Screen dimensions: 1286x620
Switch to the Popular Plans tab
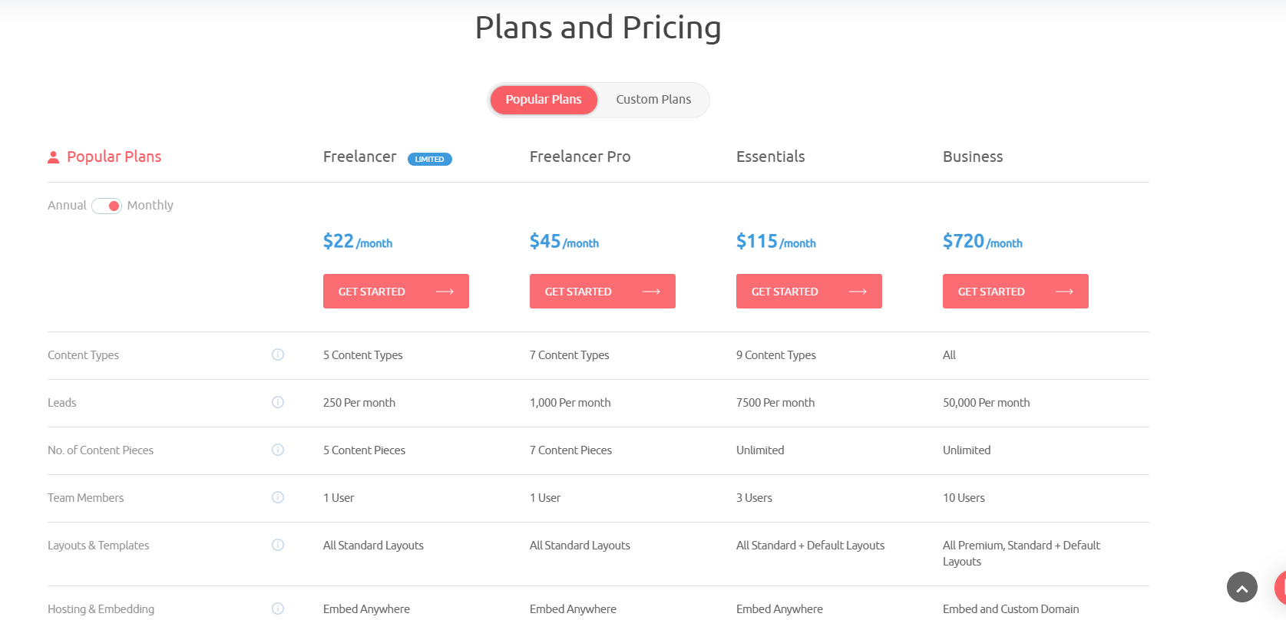[544, 100]
